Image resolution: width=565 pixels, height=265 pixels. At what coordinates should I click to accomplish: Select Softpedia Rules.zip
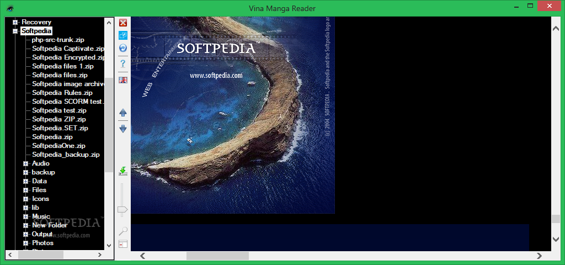(62, 93)
